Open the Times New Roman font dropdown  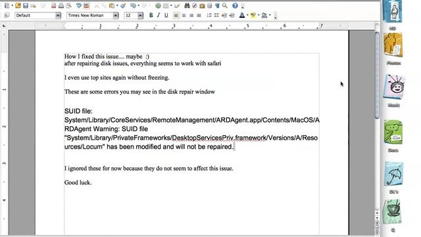click(x=116, y=16)
